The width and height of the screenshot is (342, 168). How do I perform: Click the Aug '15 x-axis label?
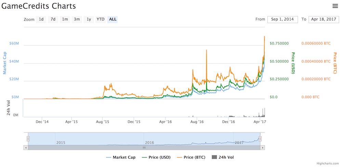pos(103,122)
